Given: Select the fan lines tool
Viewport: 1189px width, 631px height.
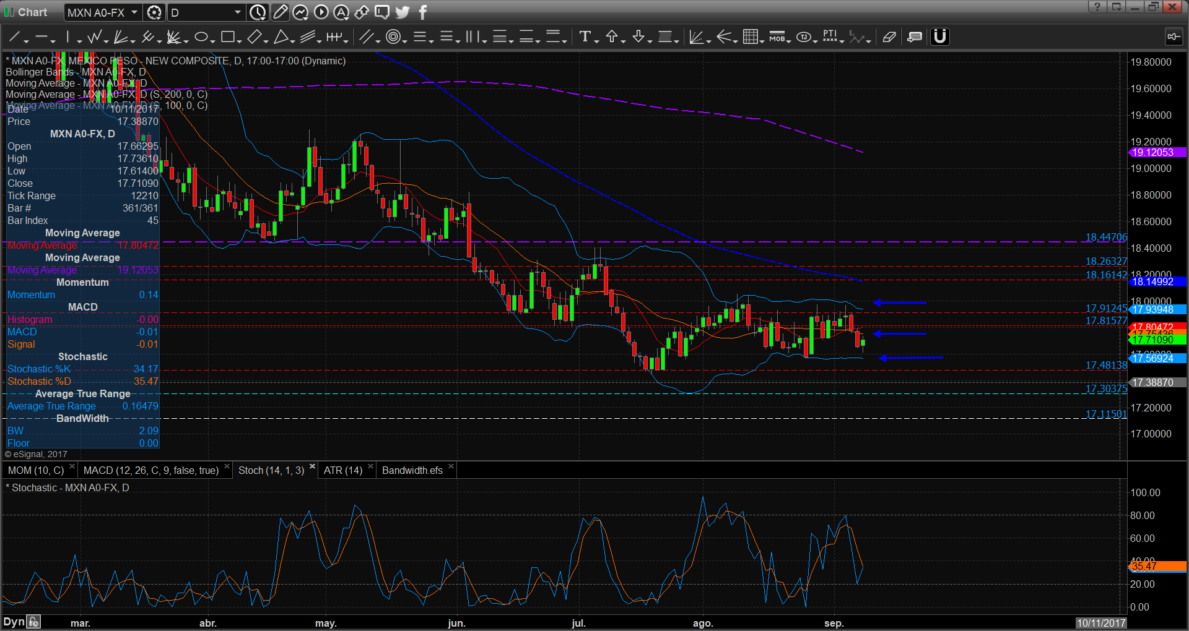Looking at the screenshot, I should [120, 37].
